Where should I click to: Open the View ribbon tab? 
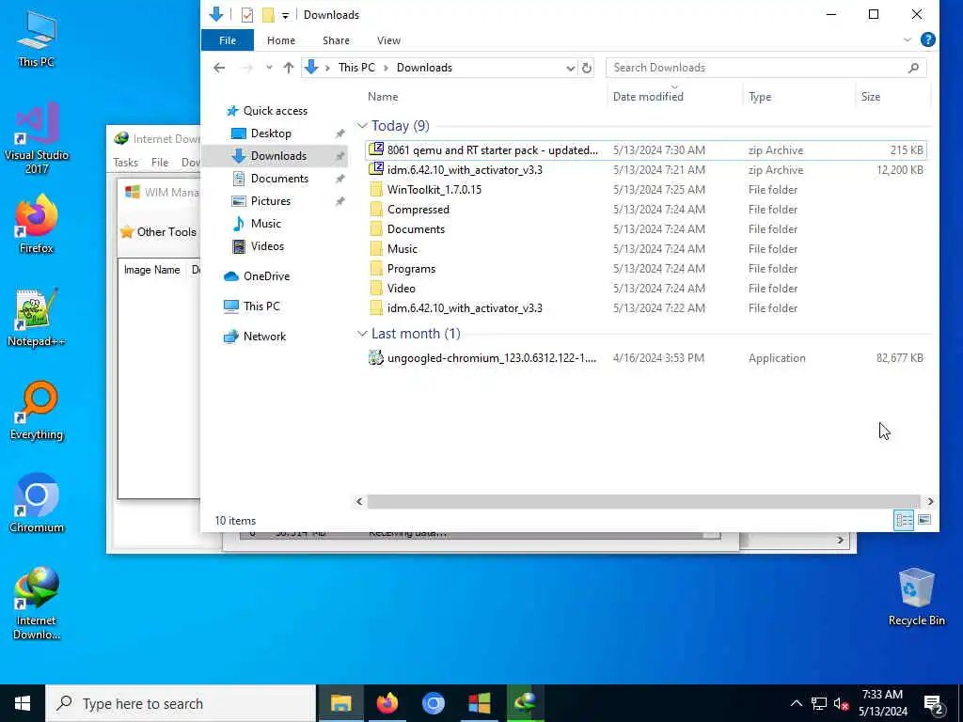point(388,39)
